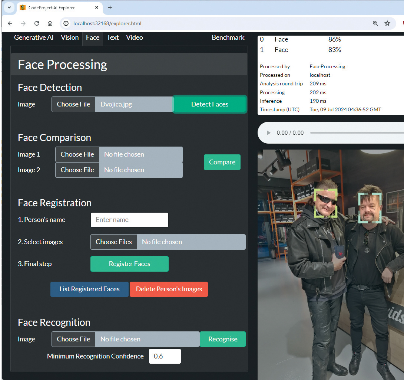
Task: Click the site information icon
Action: point(66,23)
